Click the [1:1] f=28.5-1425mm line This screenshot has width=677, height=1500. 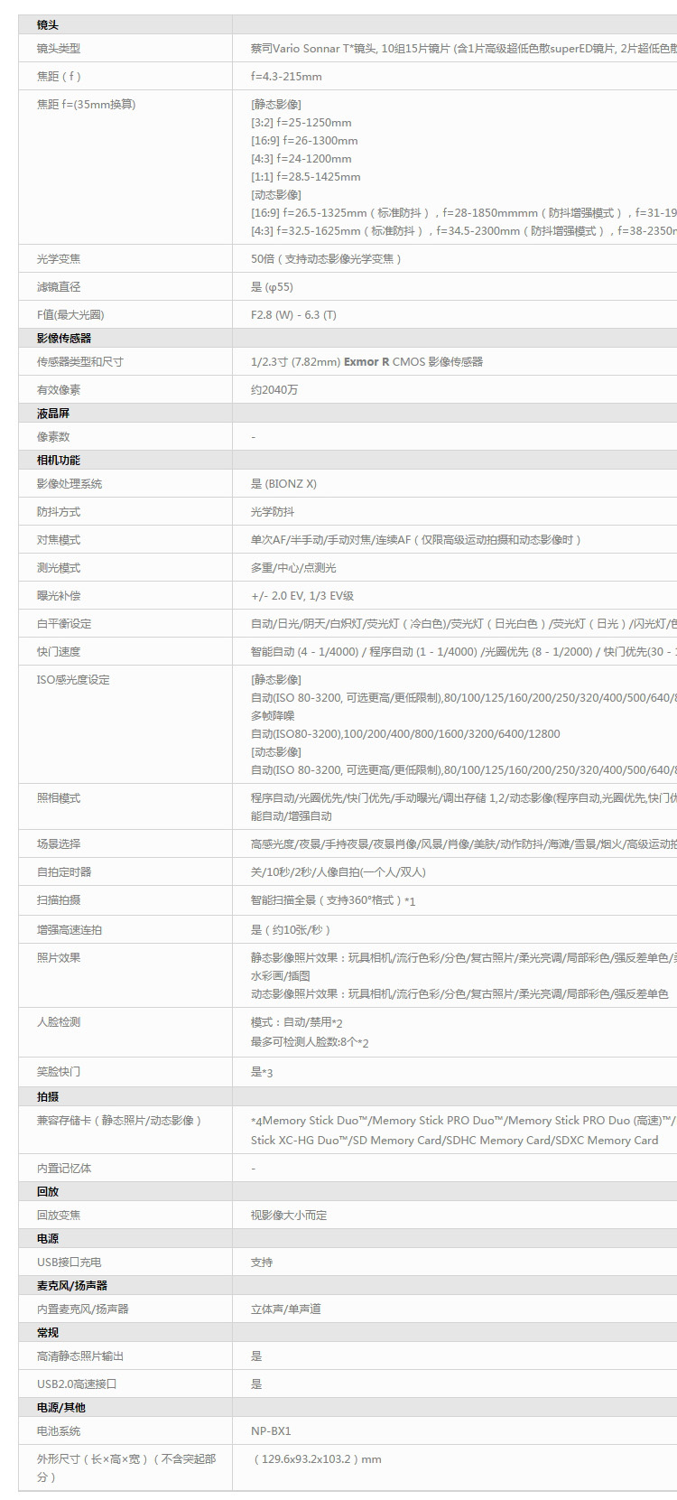click(x=306, y=177)
